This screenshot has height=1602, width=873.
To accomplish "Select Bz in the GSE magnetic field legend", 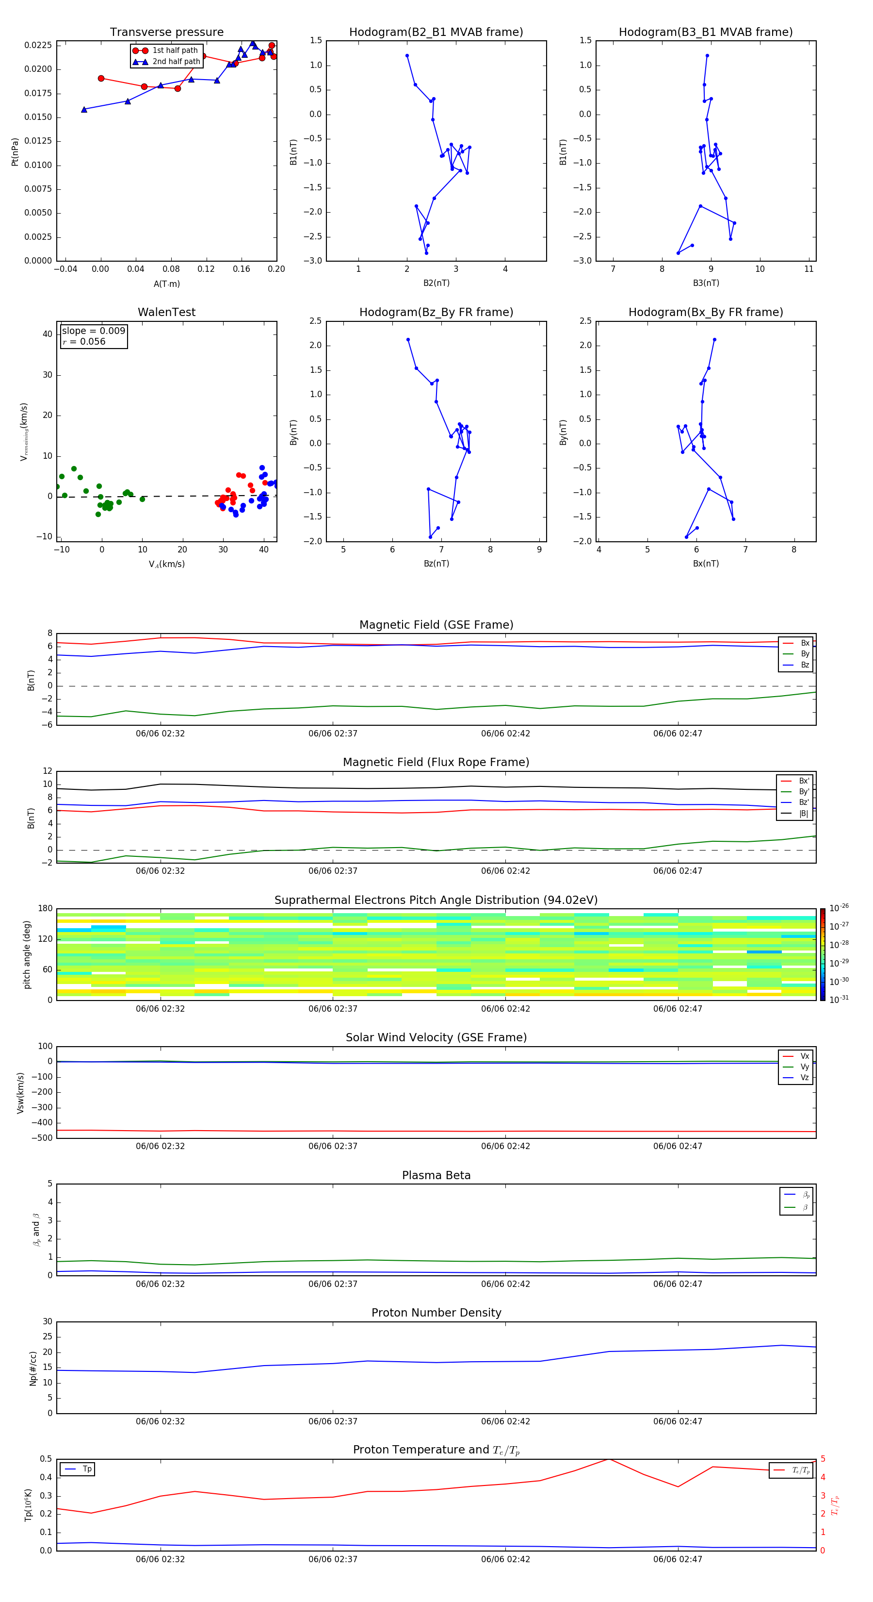I will pyautogui.click(x=796, y=665).
